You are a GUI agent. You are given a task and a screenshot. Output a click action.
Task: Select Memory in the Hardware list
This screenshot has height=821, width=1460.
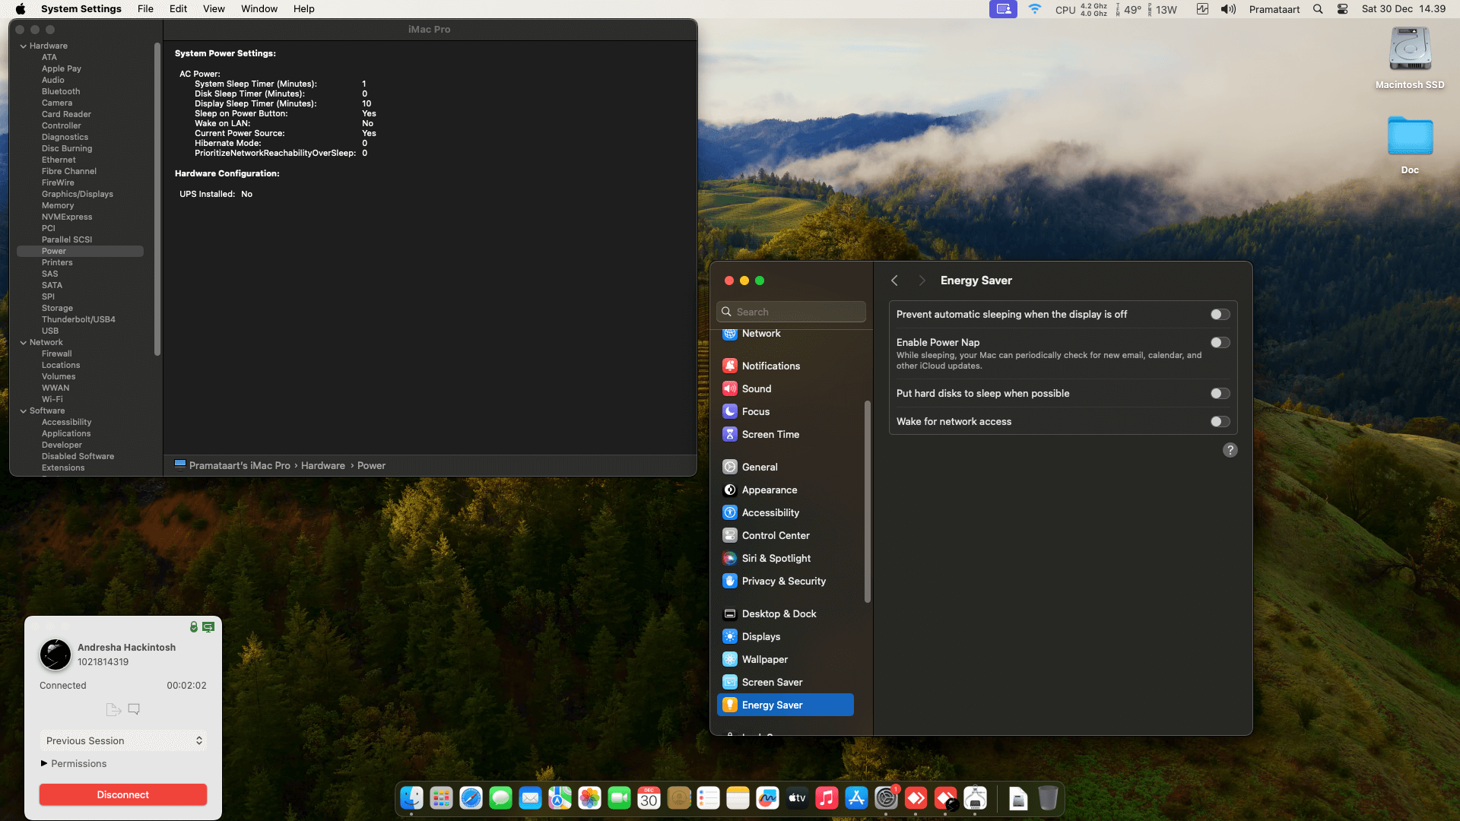[x=58, y=205]
